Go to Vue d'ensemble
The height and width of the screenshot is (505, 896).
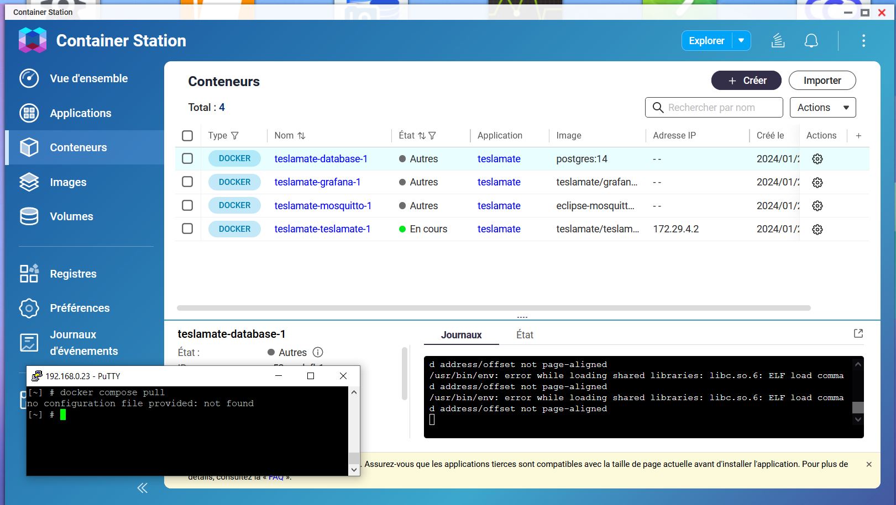[x=85, y=78]
